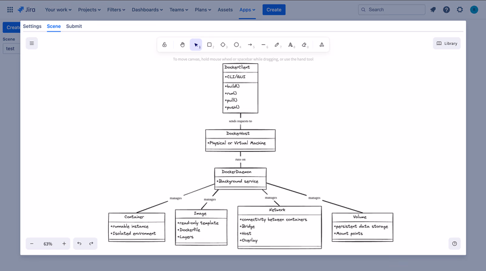Open the Jira help icon
Image resolution: width=486 pixels, height=271 pixels.
pyautogui.click(x=447, y=10)
